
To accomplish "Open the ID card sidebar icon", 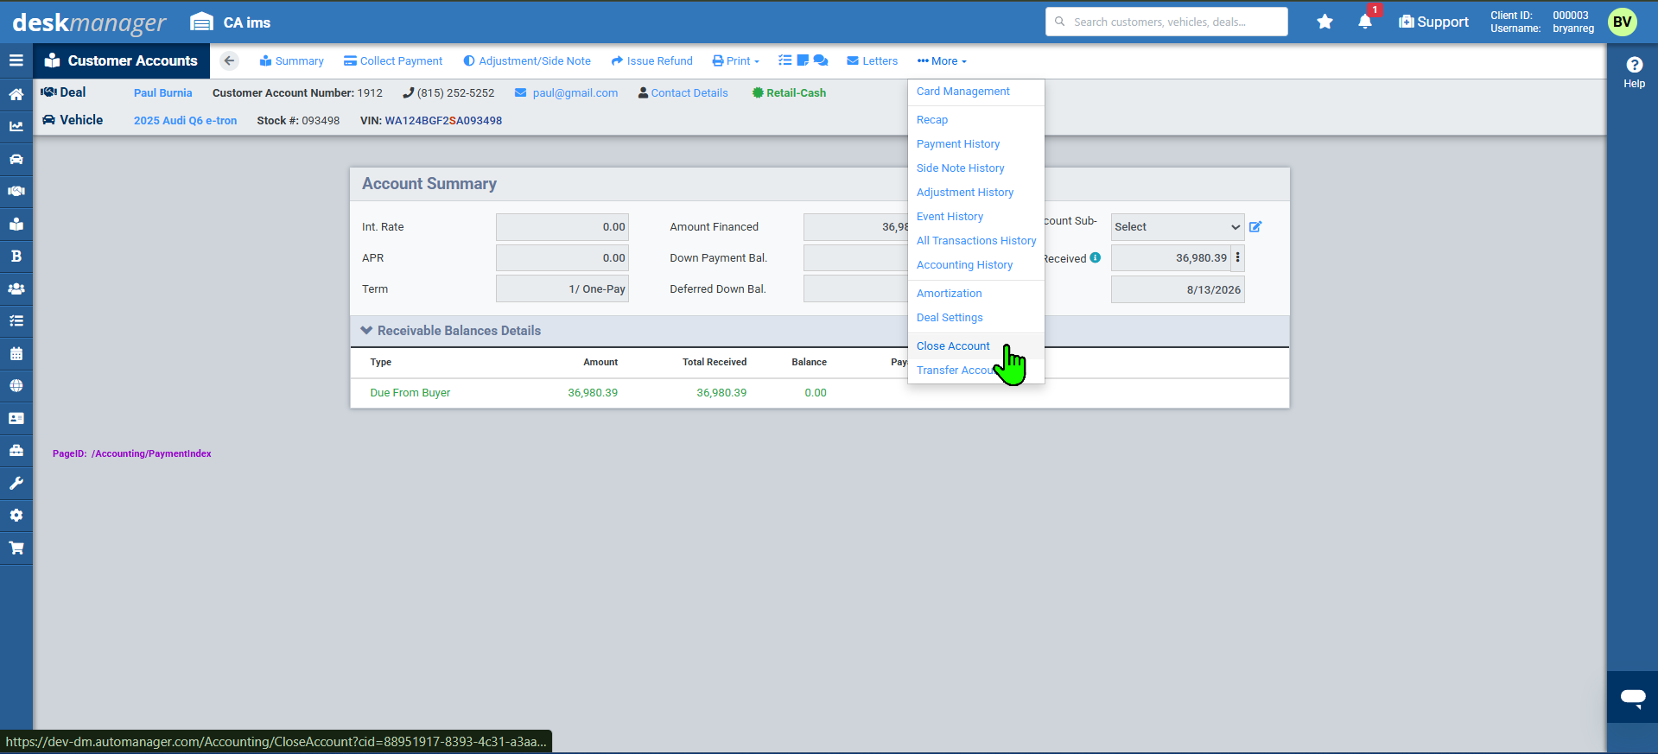I will click(x=16, y=418).
